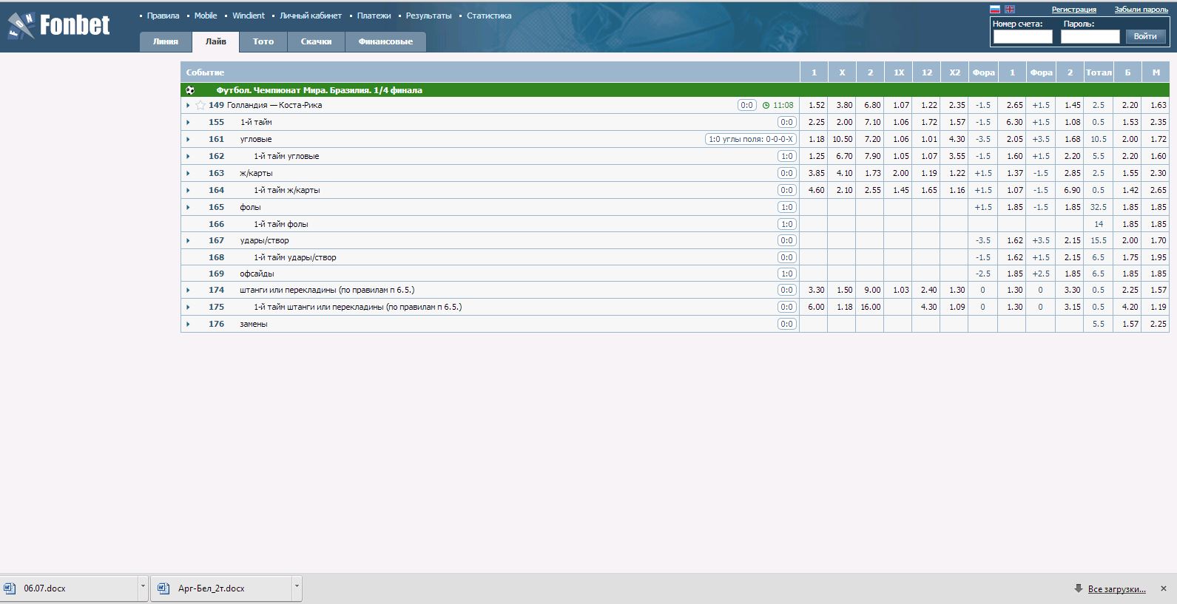Click the green Чемпионат Мира 1/4 финала header
Viewport: 1177px width, 604px height.
675,90
